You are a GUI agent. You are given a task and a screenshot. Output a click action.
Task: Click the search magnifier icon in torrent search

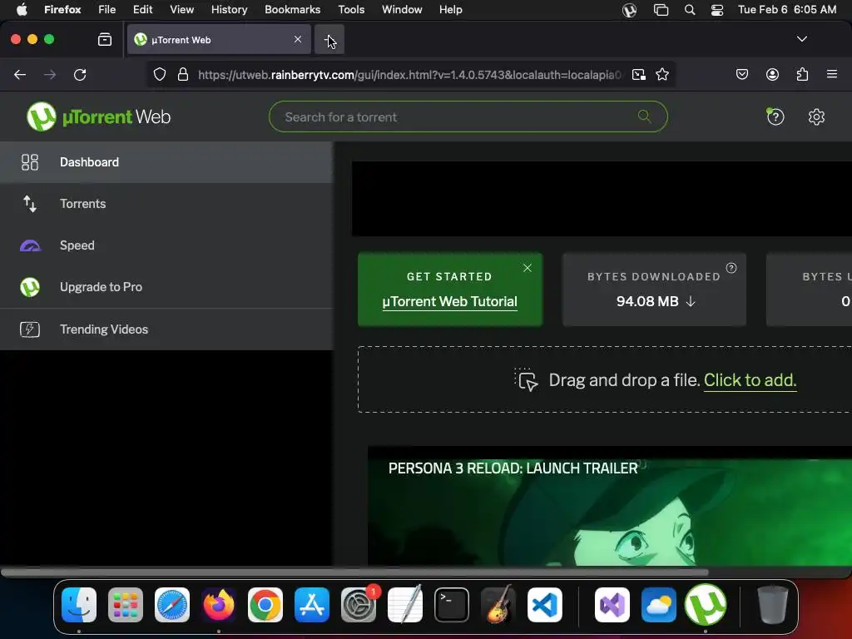click(645, 116)
